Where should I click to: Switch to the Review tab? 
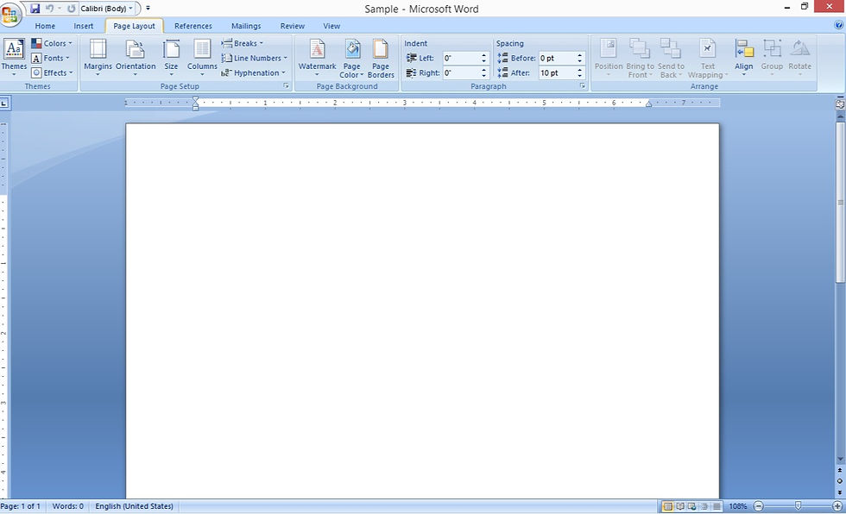(x=293, y=26)
